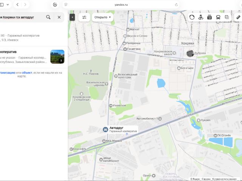Click the Ижевская bus stop marker
This screenshot has height=181, width=242.
click(x=111, y=106)
